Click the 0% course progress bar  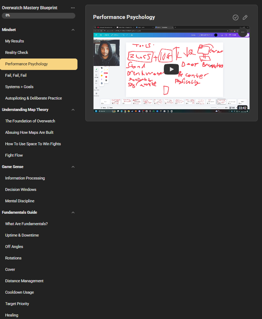click(39, 16)
